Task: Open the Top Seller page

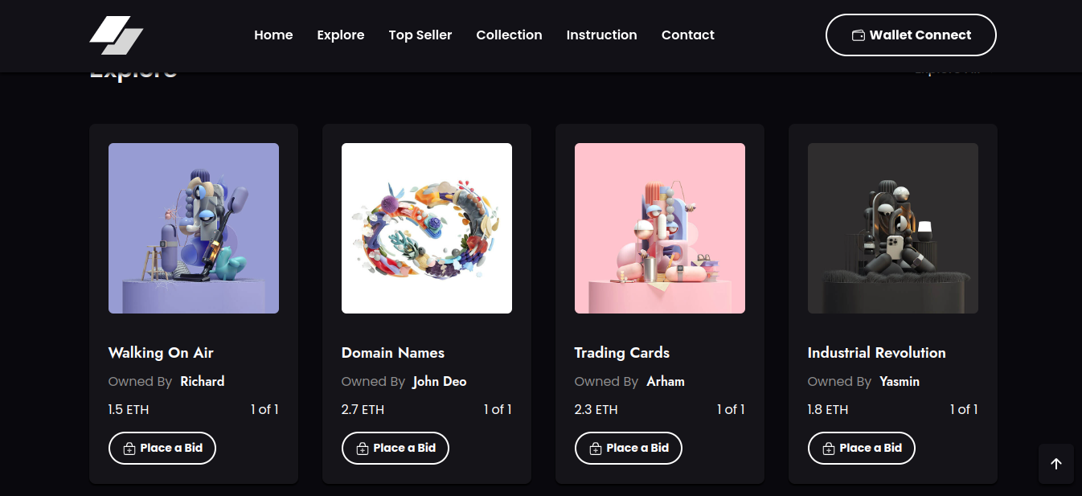Action: click(x=420, y=35)
